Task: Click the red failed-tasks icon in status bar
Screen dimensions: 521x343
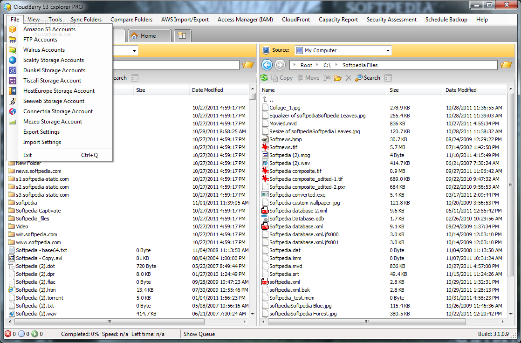Action: (x=8, y=334)
